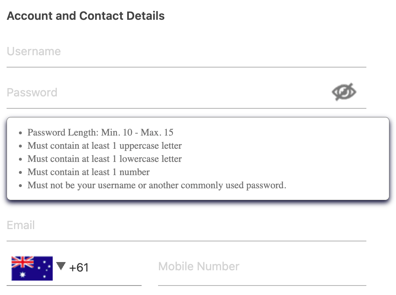This screenshot has height=295, width=396.
Task: Click the commonly used password rule text
Action: (x=157, y=185)
